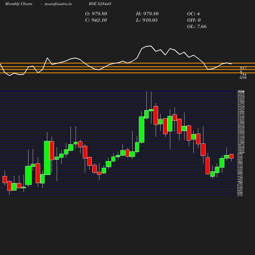Screen dimensions: 255x255
Task: Click the close value "C: 942.10"
Action: coord(96,20)
